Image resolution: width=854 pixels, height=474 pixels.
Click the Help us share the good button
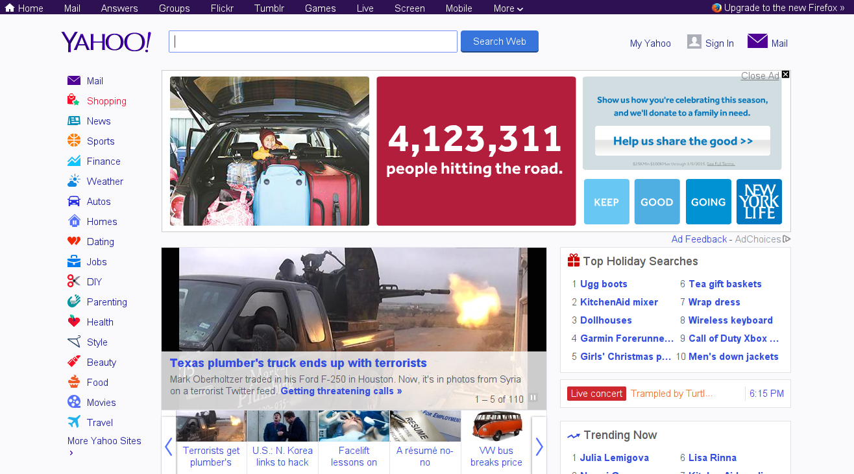tap(683, 141)
